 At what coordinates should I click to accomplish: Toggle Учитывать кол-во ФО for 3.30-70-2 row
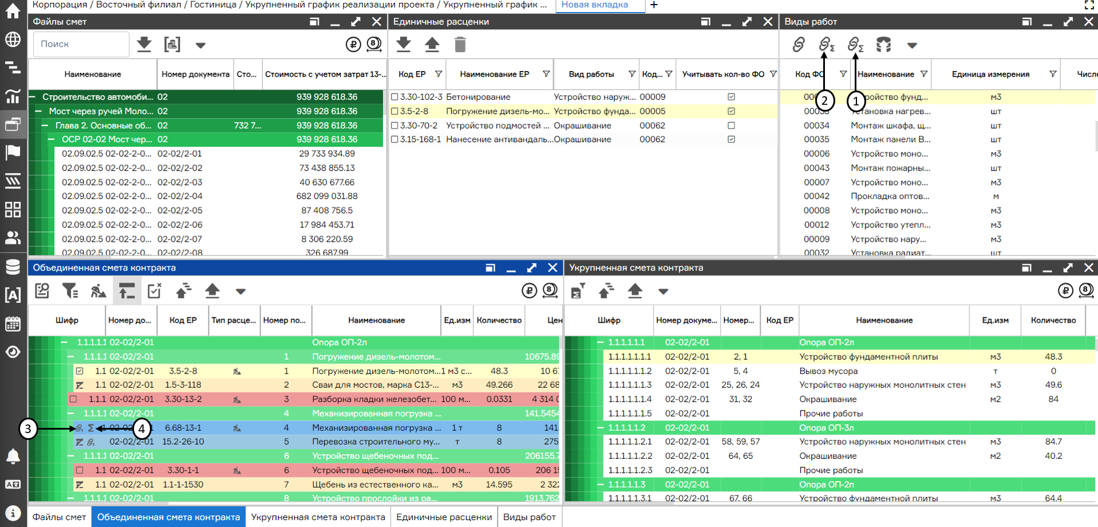click(x=731, y=125)
